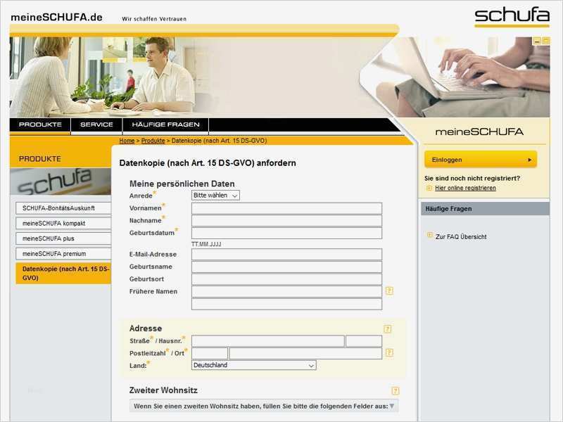Open the Anrede 'Bitte wählen' dropdown

[215, 196]
